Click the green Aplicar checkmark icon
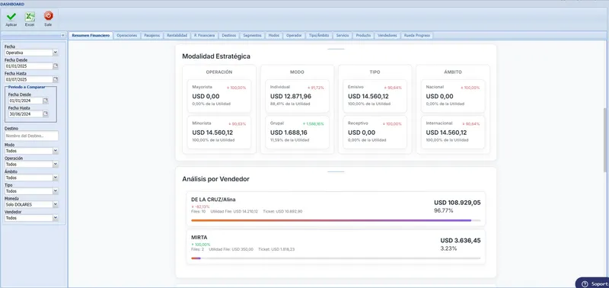609x288 pixels. pos(11,16)
